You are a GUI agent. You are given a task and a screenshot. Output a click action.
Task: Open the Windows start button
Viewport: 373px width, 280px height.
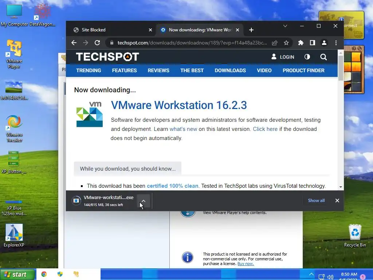17,275
